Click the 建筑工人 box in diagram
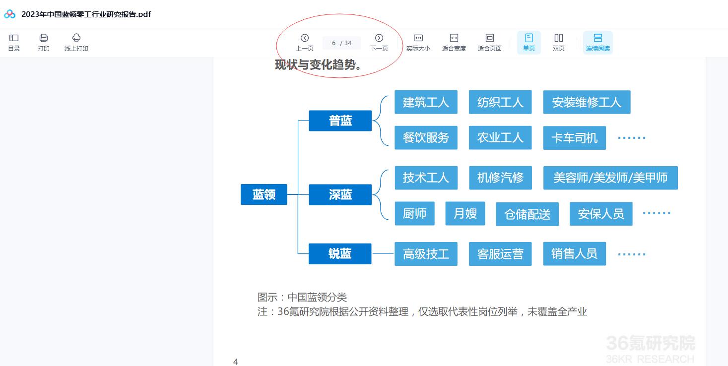 pos(426,102)
